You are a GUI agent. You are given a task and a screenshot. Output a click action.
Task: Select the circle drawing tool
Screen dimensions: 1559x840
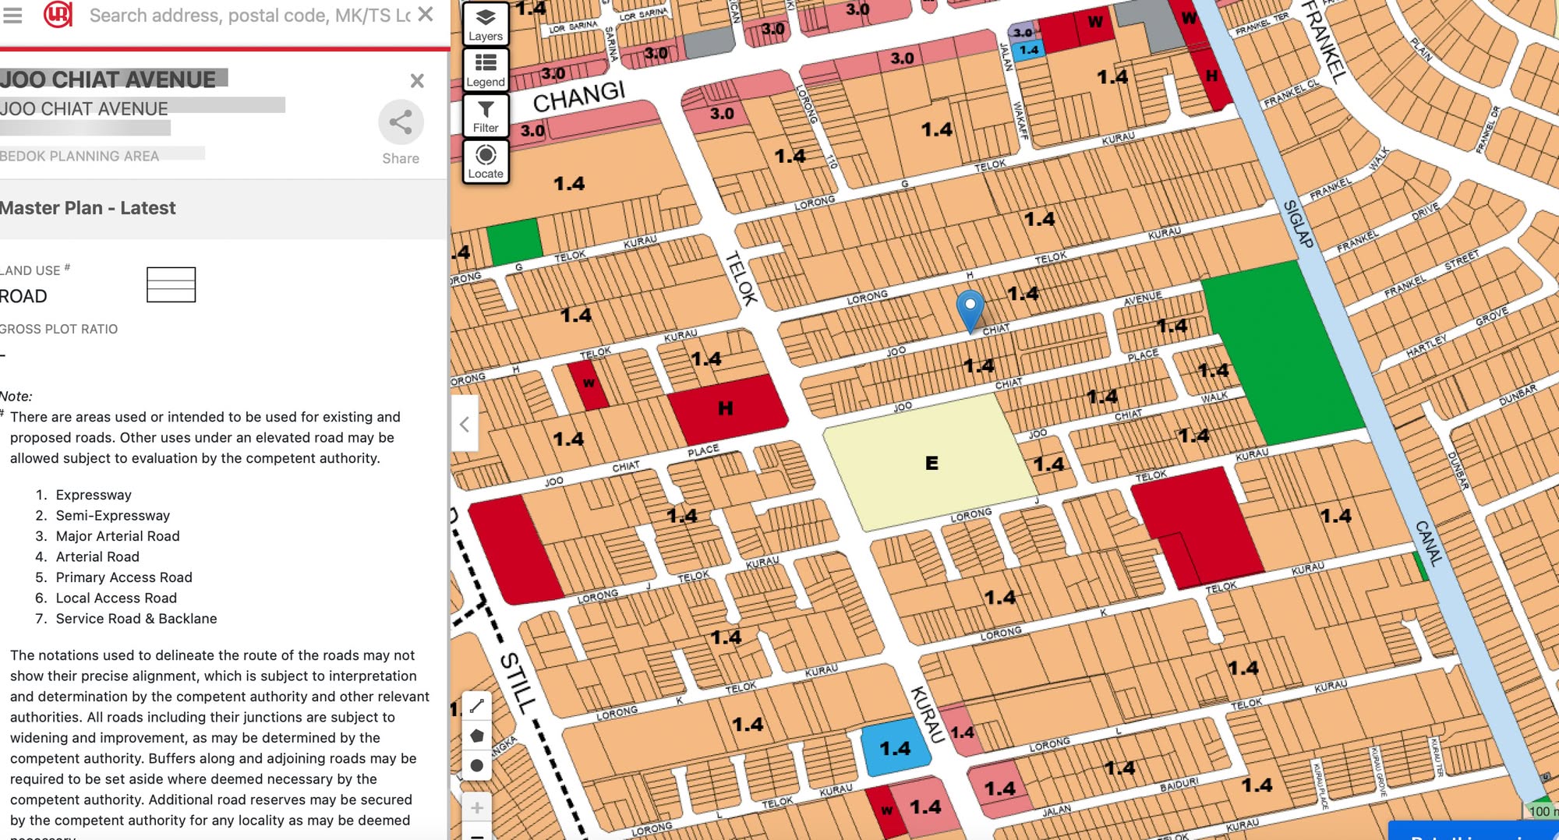pyautogui.click(x=477, y=765)
